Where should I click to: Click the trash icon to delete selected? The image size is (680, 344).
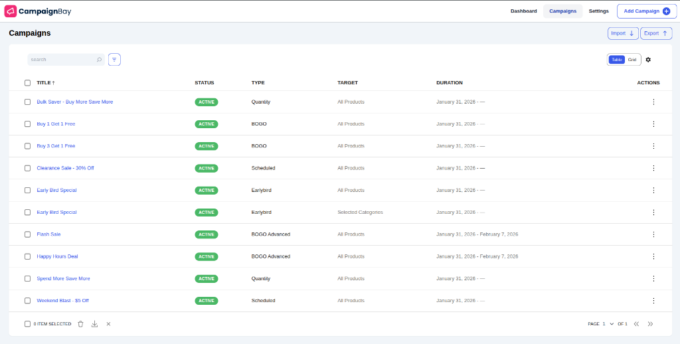pos(80,324)
